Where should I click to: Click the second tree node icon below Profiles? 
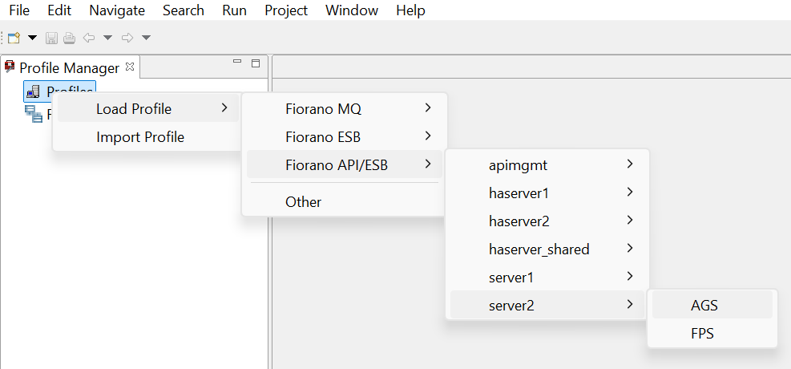tap(34, 114)
